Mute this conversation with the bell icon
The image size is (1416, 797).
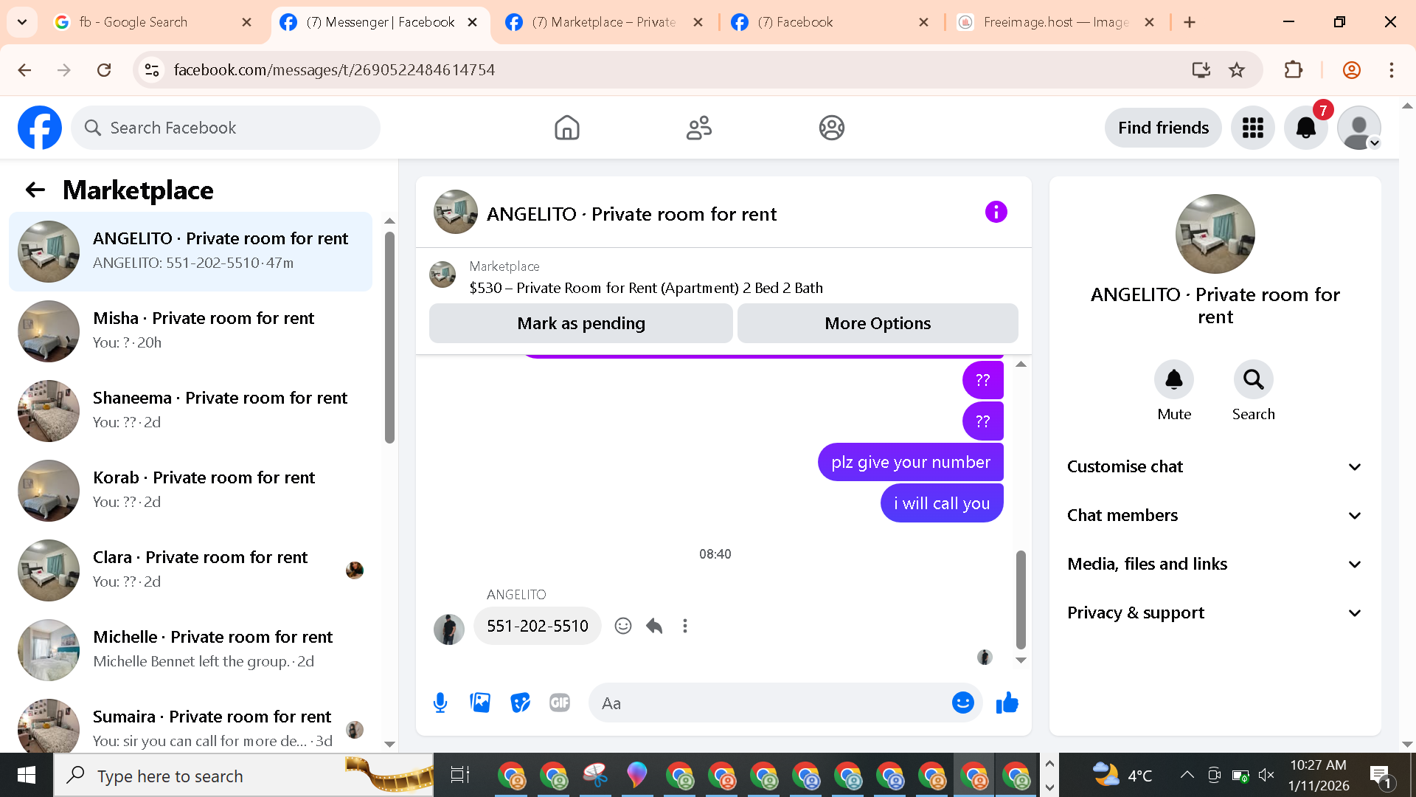pyautogui.click(x=1174, y=379)
